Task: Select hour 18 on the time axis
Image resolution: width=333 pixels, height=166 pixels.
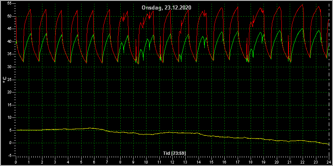Action: tap(251, 162)
